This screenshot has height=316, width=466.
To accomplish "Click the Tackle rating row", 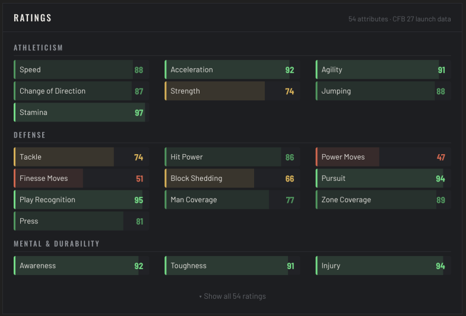I will tap(81, 157).
